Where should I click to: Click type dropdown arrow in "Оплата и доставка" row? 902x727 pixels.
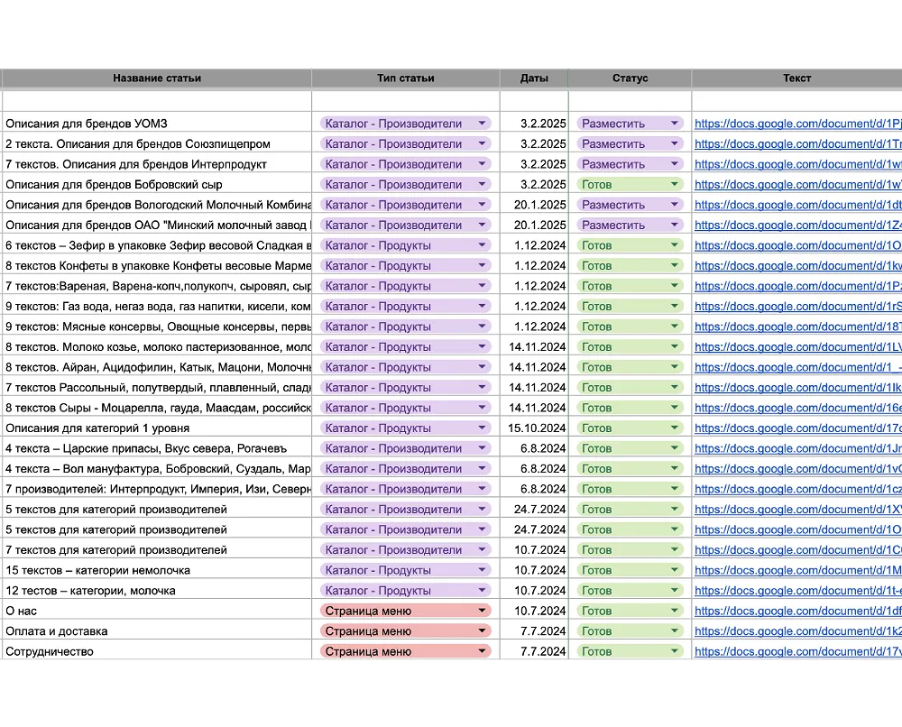[x=483, y=630]
